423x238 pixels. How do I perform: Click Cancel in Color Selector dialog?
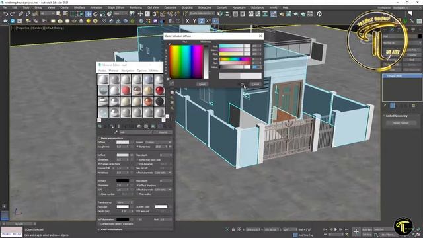point(255,84)
